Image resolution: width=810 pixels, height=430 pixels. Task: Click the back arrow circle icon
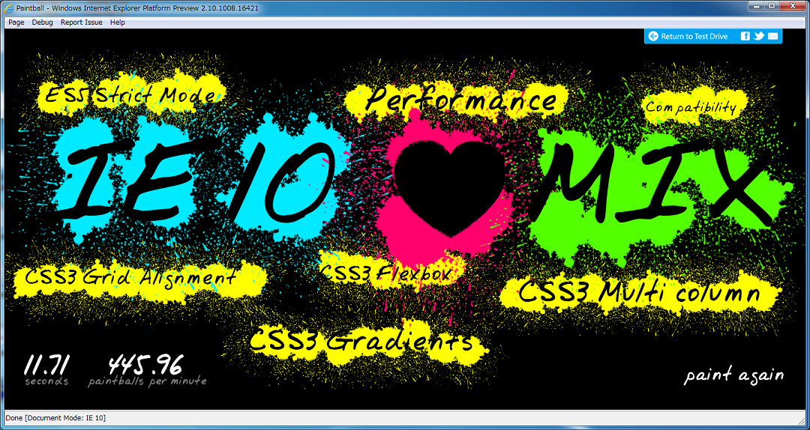pos(653,36)
